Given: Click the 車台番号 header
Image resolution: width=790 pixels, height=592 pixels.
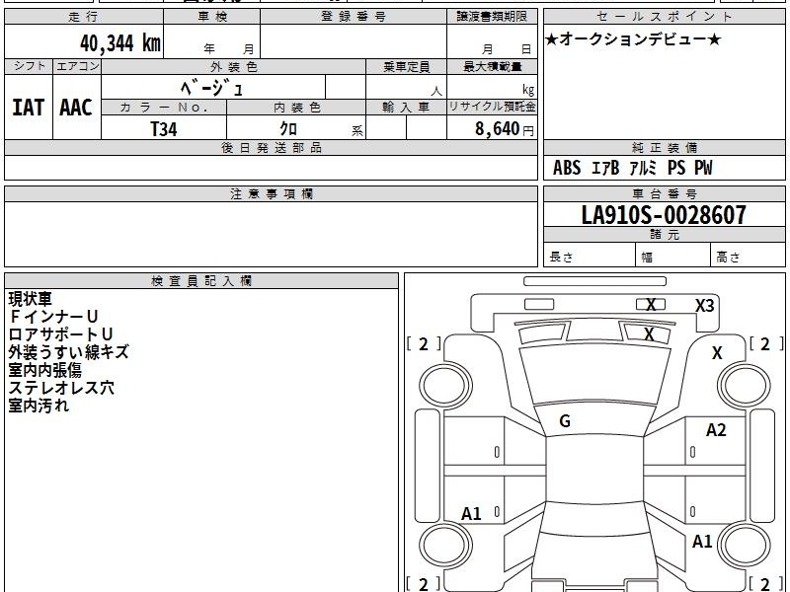Looking at the screenshot, I should point(664,193).
